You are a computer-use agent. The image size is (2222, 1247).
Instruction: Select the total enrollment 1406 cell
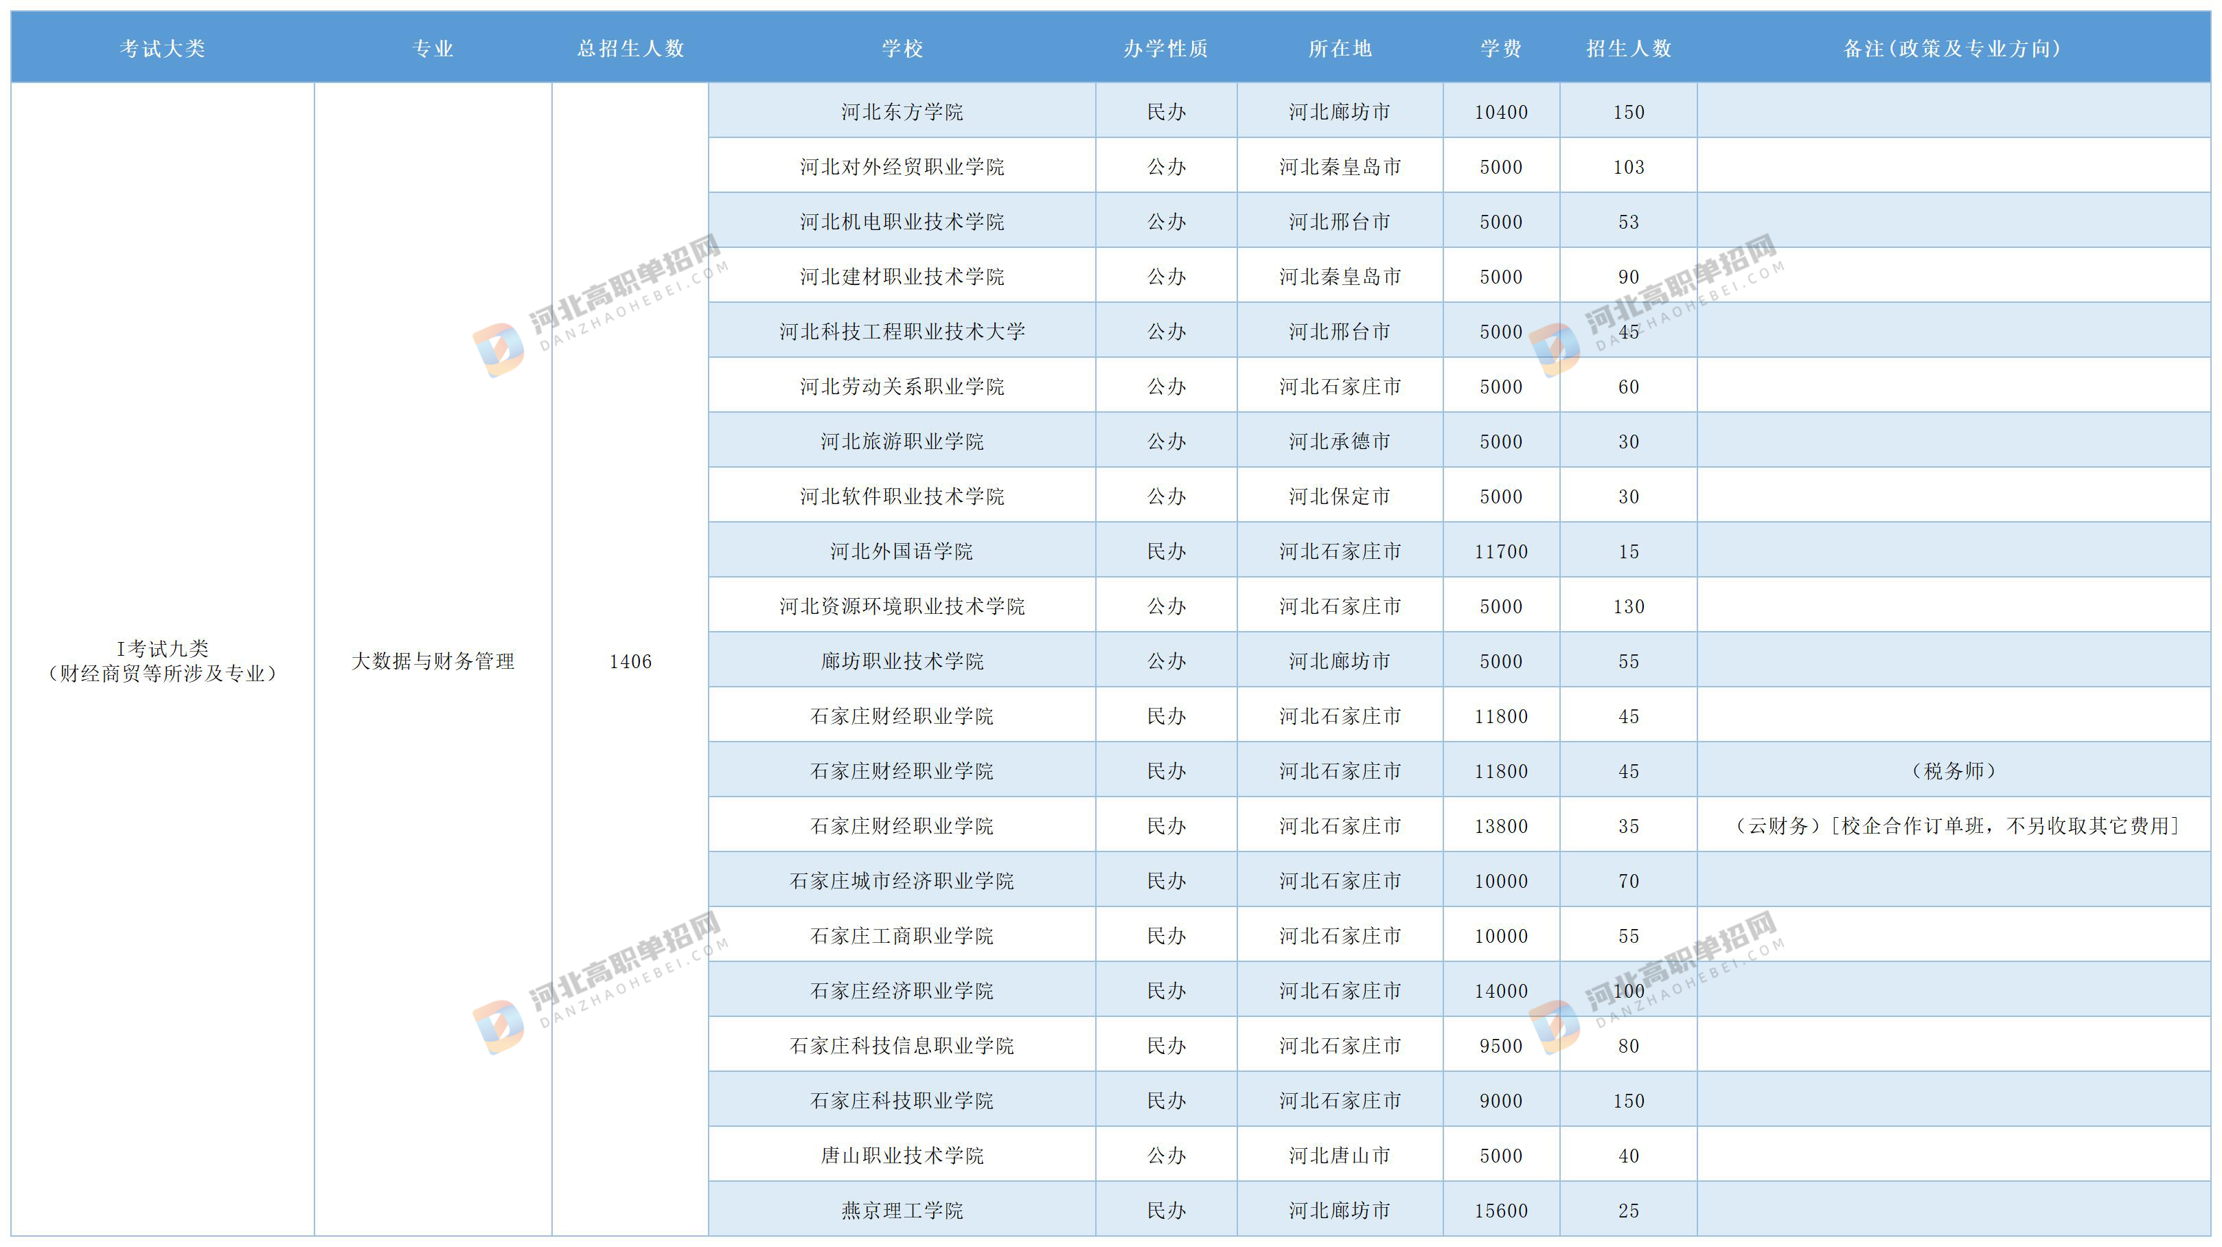click(630, 661)
